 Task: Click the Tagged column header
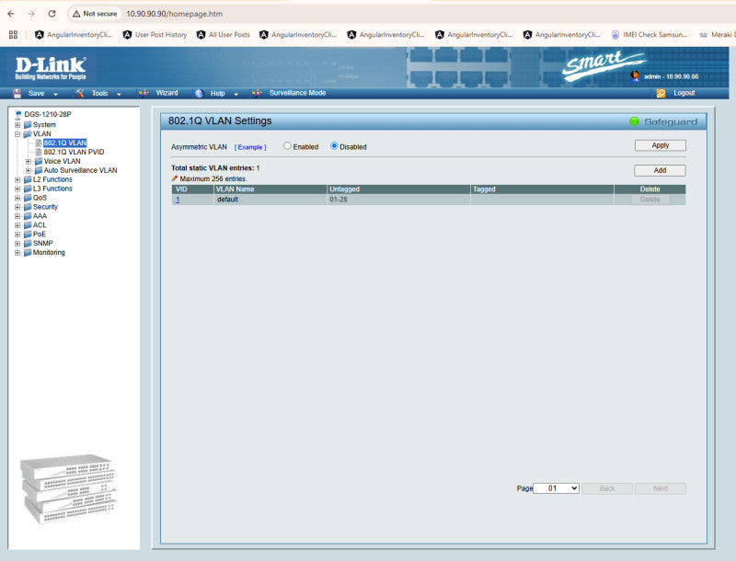click(542, 189)
